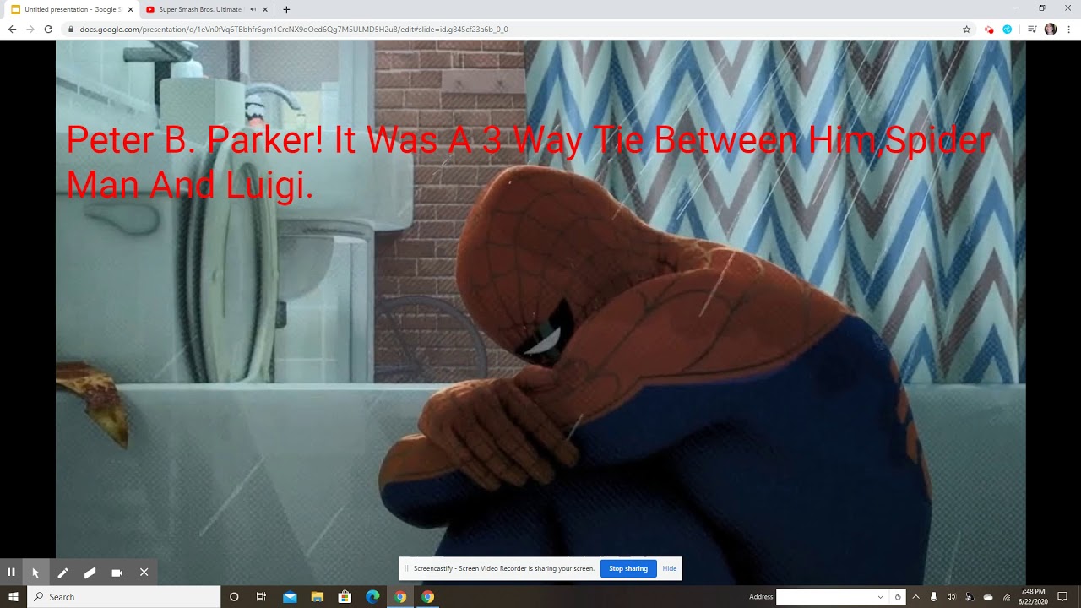Go back to the previous page
The image size is (1081, 608).
tap(12, 29)
